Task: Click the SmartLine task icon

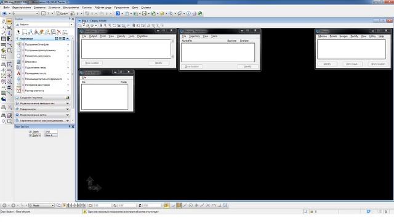Action: [18, 44]
